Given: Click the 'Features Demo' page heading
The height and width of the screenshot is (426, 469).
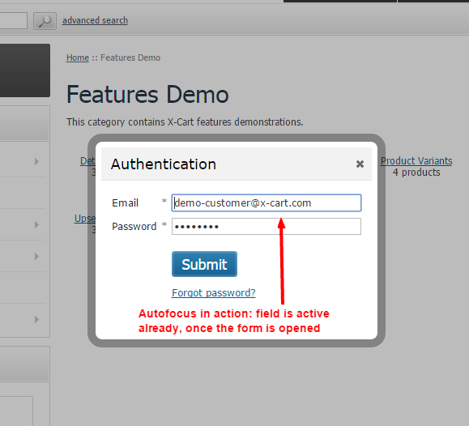Looking at the screenshot, I should [147, 95].
